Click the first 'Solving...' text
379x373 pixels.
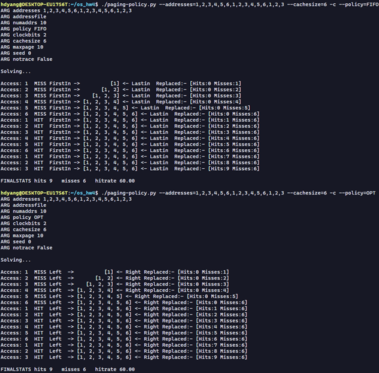click(x=16, y=71)
